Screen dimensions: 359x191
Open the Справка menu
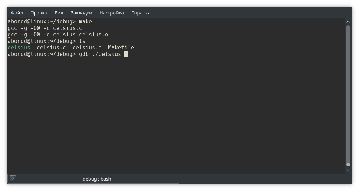coord(141,13)
